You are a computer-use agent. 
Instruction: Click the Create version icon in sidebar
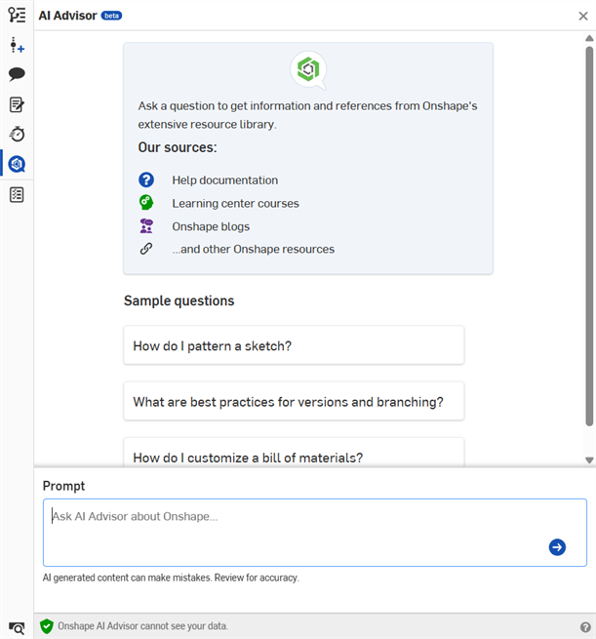click(17, 45)
